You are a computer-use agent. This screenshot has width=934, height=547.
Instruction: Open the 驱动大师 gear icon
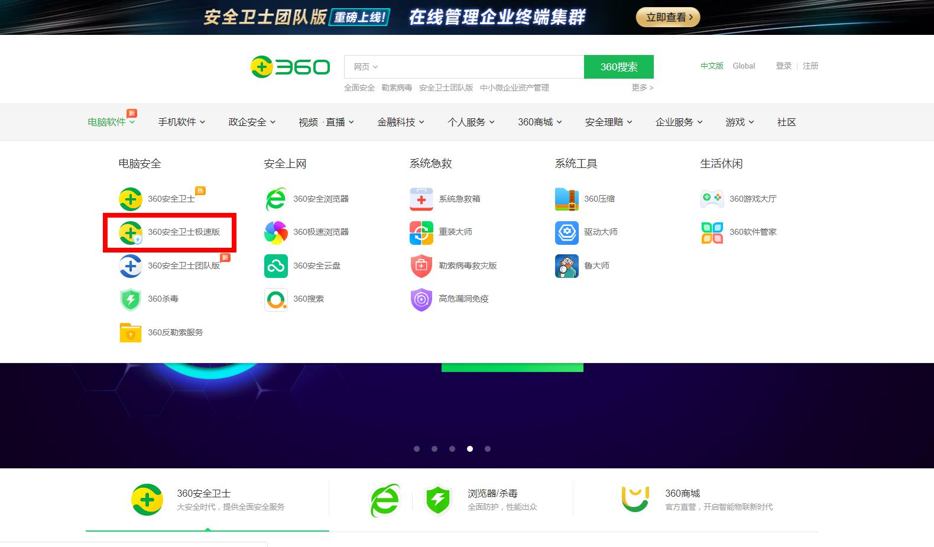[x=567, y=232]
